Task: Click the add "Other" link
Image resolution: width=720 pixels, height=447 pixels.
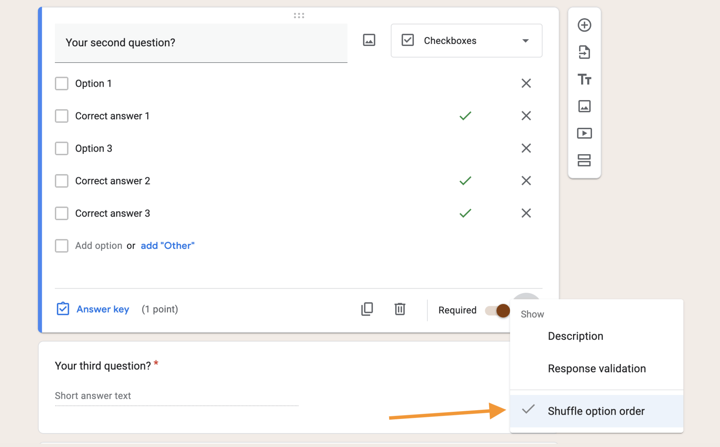Action: pyautogui.click(x=168, y=245)
